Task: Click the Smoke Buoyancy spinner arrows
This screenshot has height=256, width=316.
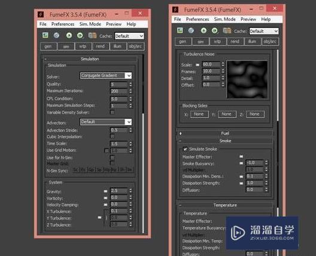Action: (x=266, y=163)
